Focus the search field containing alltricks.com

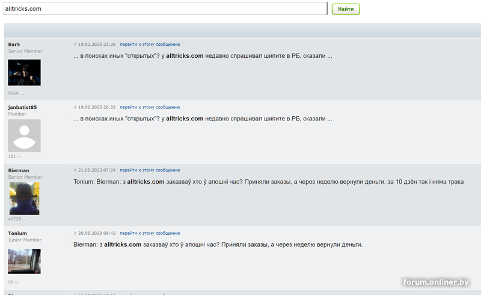pyautogui.click(x=165, y=9)
